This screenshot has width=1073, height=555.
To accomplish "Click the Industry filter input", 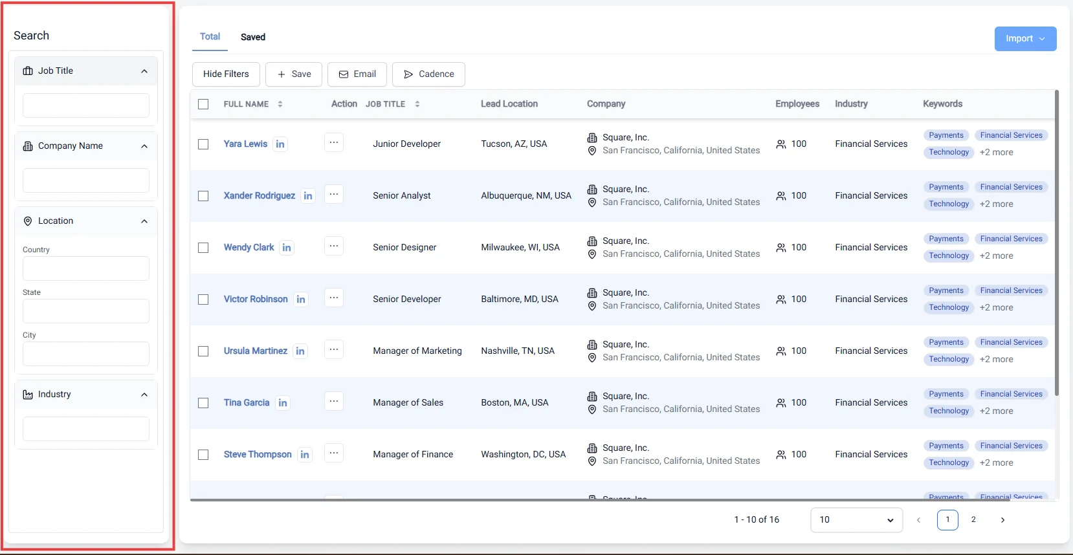I will click(86, 429).
